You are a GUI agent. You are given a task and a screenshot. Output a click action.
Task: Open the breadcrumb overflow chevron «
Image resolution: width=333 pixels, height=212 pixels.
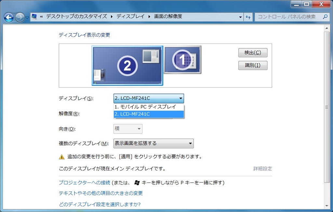click(x=41, y=17)
